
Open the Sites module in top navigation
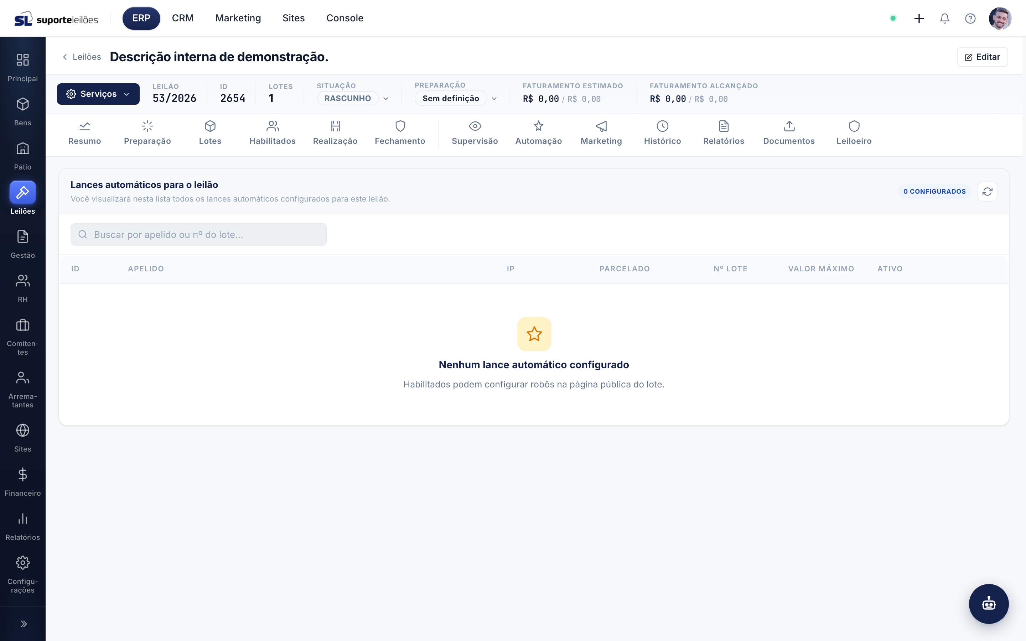(x=294, y=18)
